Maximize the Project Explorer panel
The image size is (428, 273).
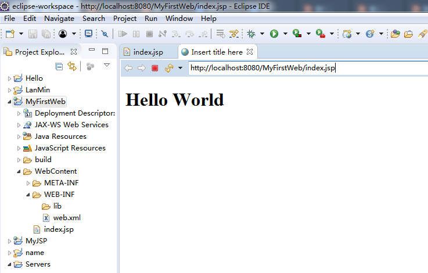105,51
